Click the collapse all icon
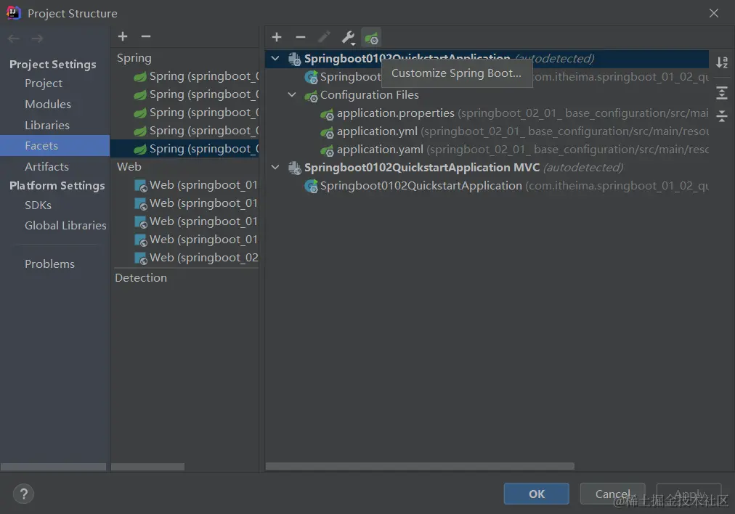The width and height of the screenshot is (735, 514). 722,115
